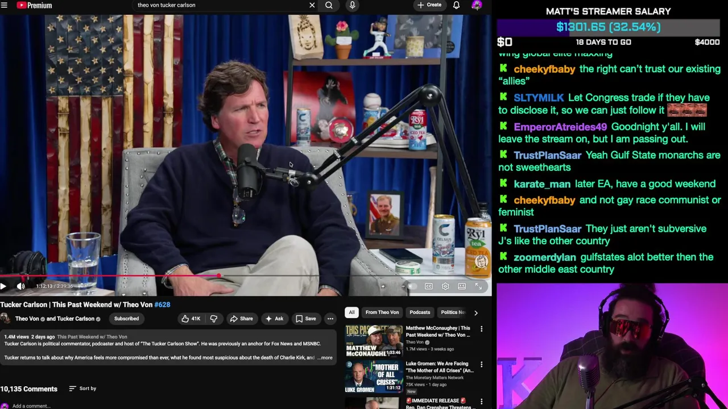Click the This Past Weekend w/ Theo Von tag
728x409 pixels.
(x=92, y=337)
